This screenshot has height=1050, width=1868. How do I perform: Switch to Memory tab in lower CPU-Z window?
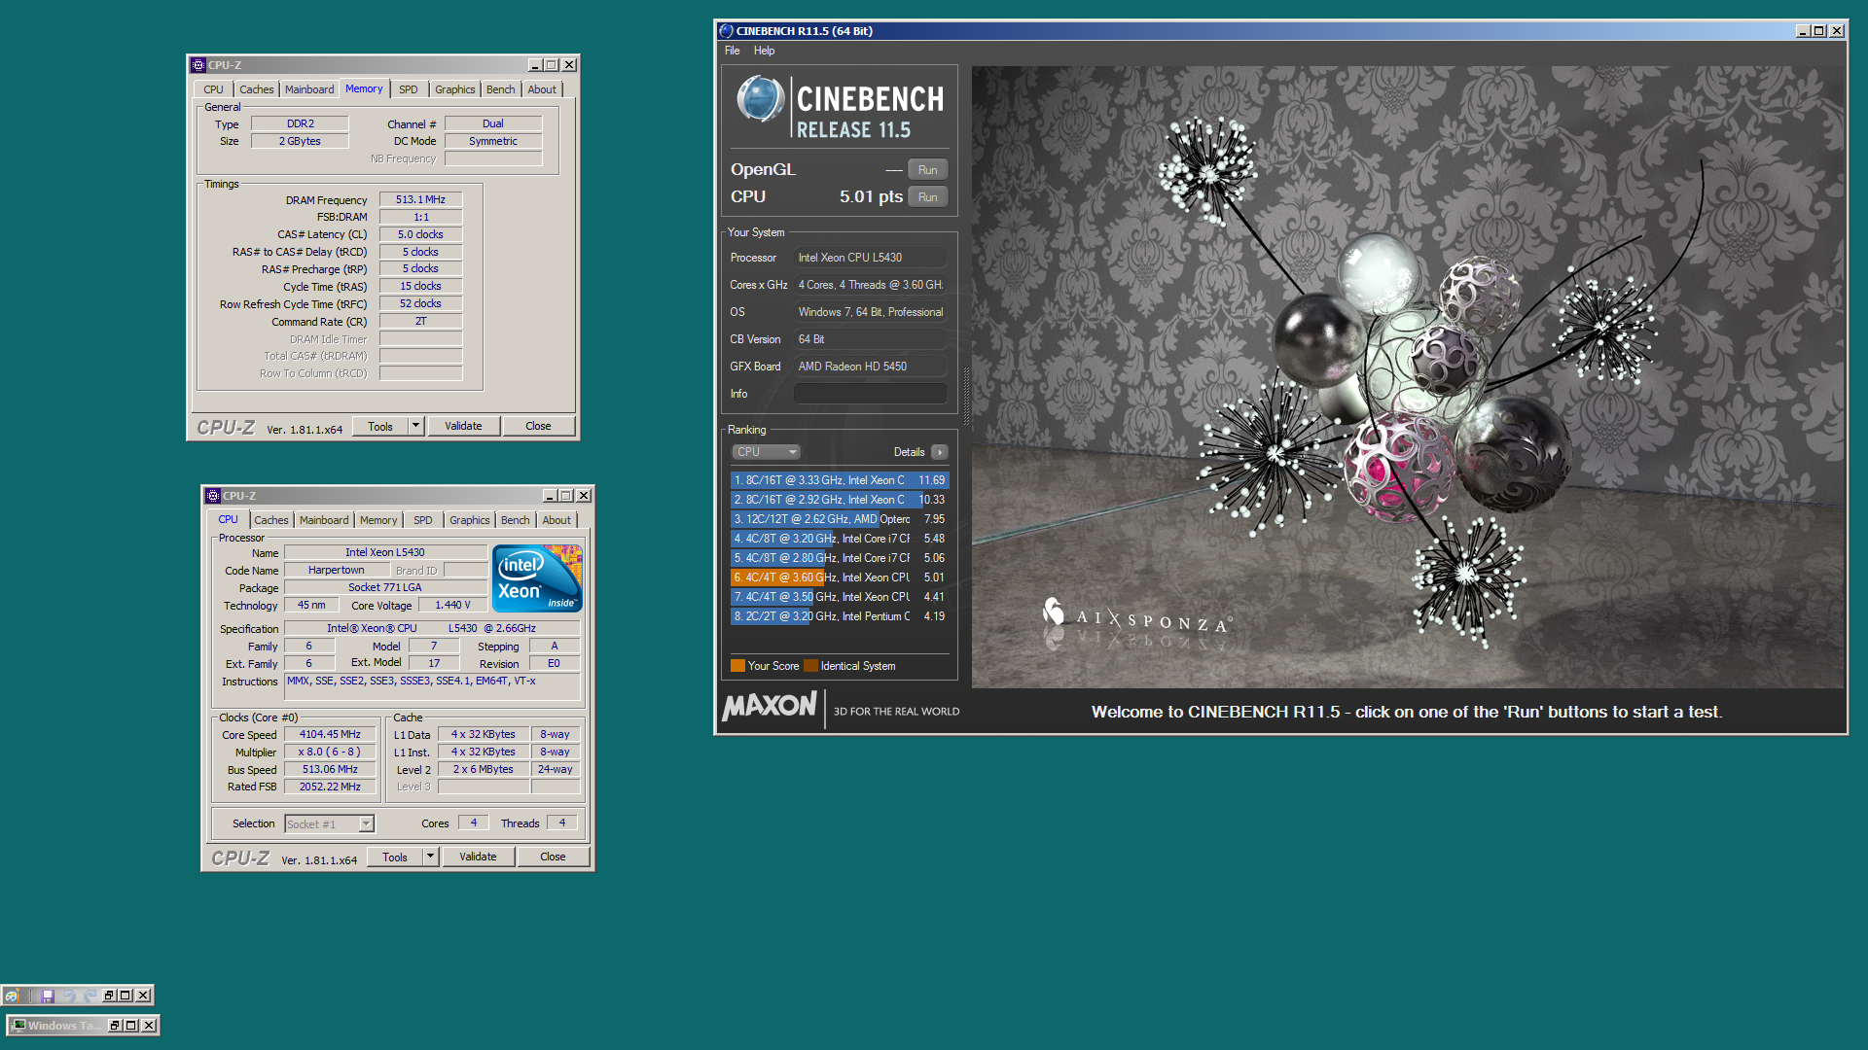point(378,520)
